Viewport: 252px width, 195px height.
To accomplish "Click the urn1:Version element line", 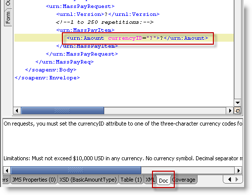I will pyautogui.click(x=108, y=14).
